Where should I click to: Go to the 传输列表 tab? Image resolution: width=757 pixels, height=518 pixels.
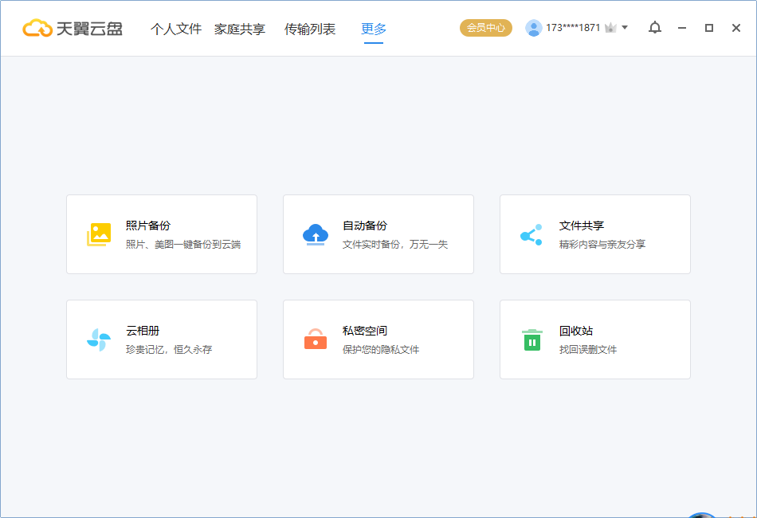coord(310,29)
